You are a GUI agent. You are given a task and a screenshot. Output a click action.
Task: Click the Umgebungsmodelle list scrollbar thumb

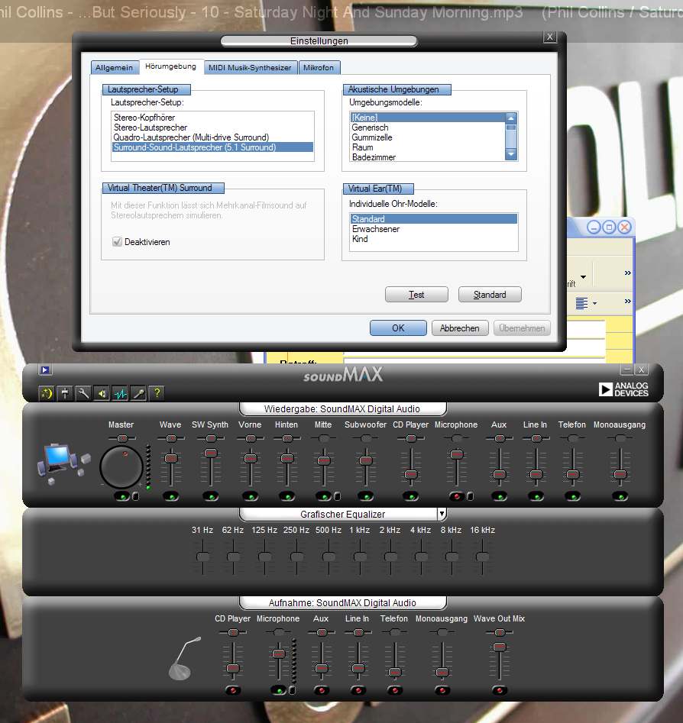pyautogui.click(x=511, y=127)
